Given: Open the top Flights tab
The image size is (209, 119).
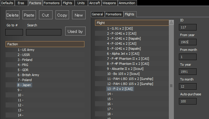Looking at the screenshot, I should click(68, 3).
